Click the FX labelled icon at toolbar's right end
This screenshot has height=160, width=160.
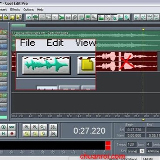156,17
